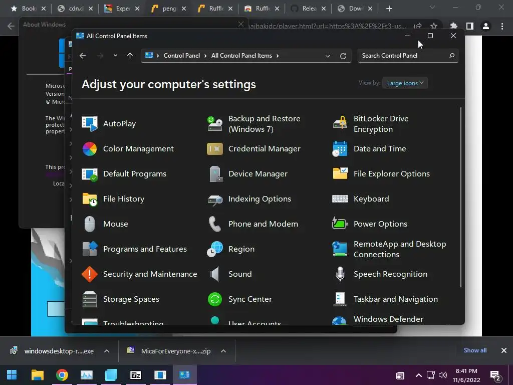The height and width of the screenshot is (385, 513).
Task: Open Chrome tab search dropdown arrow
Action: point(432,7)
